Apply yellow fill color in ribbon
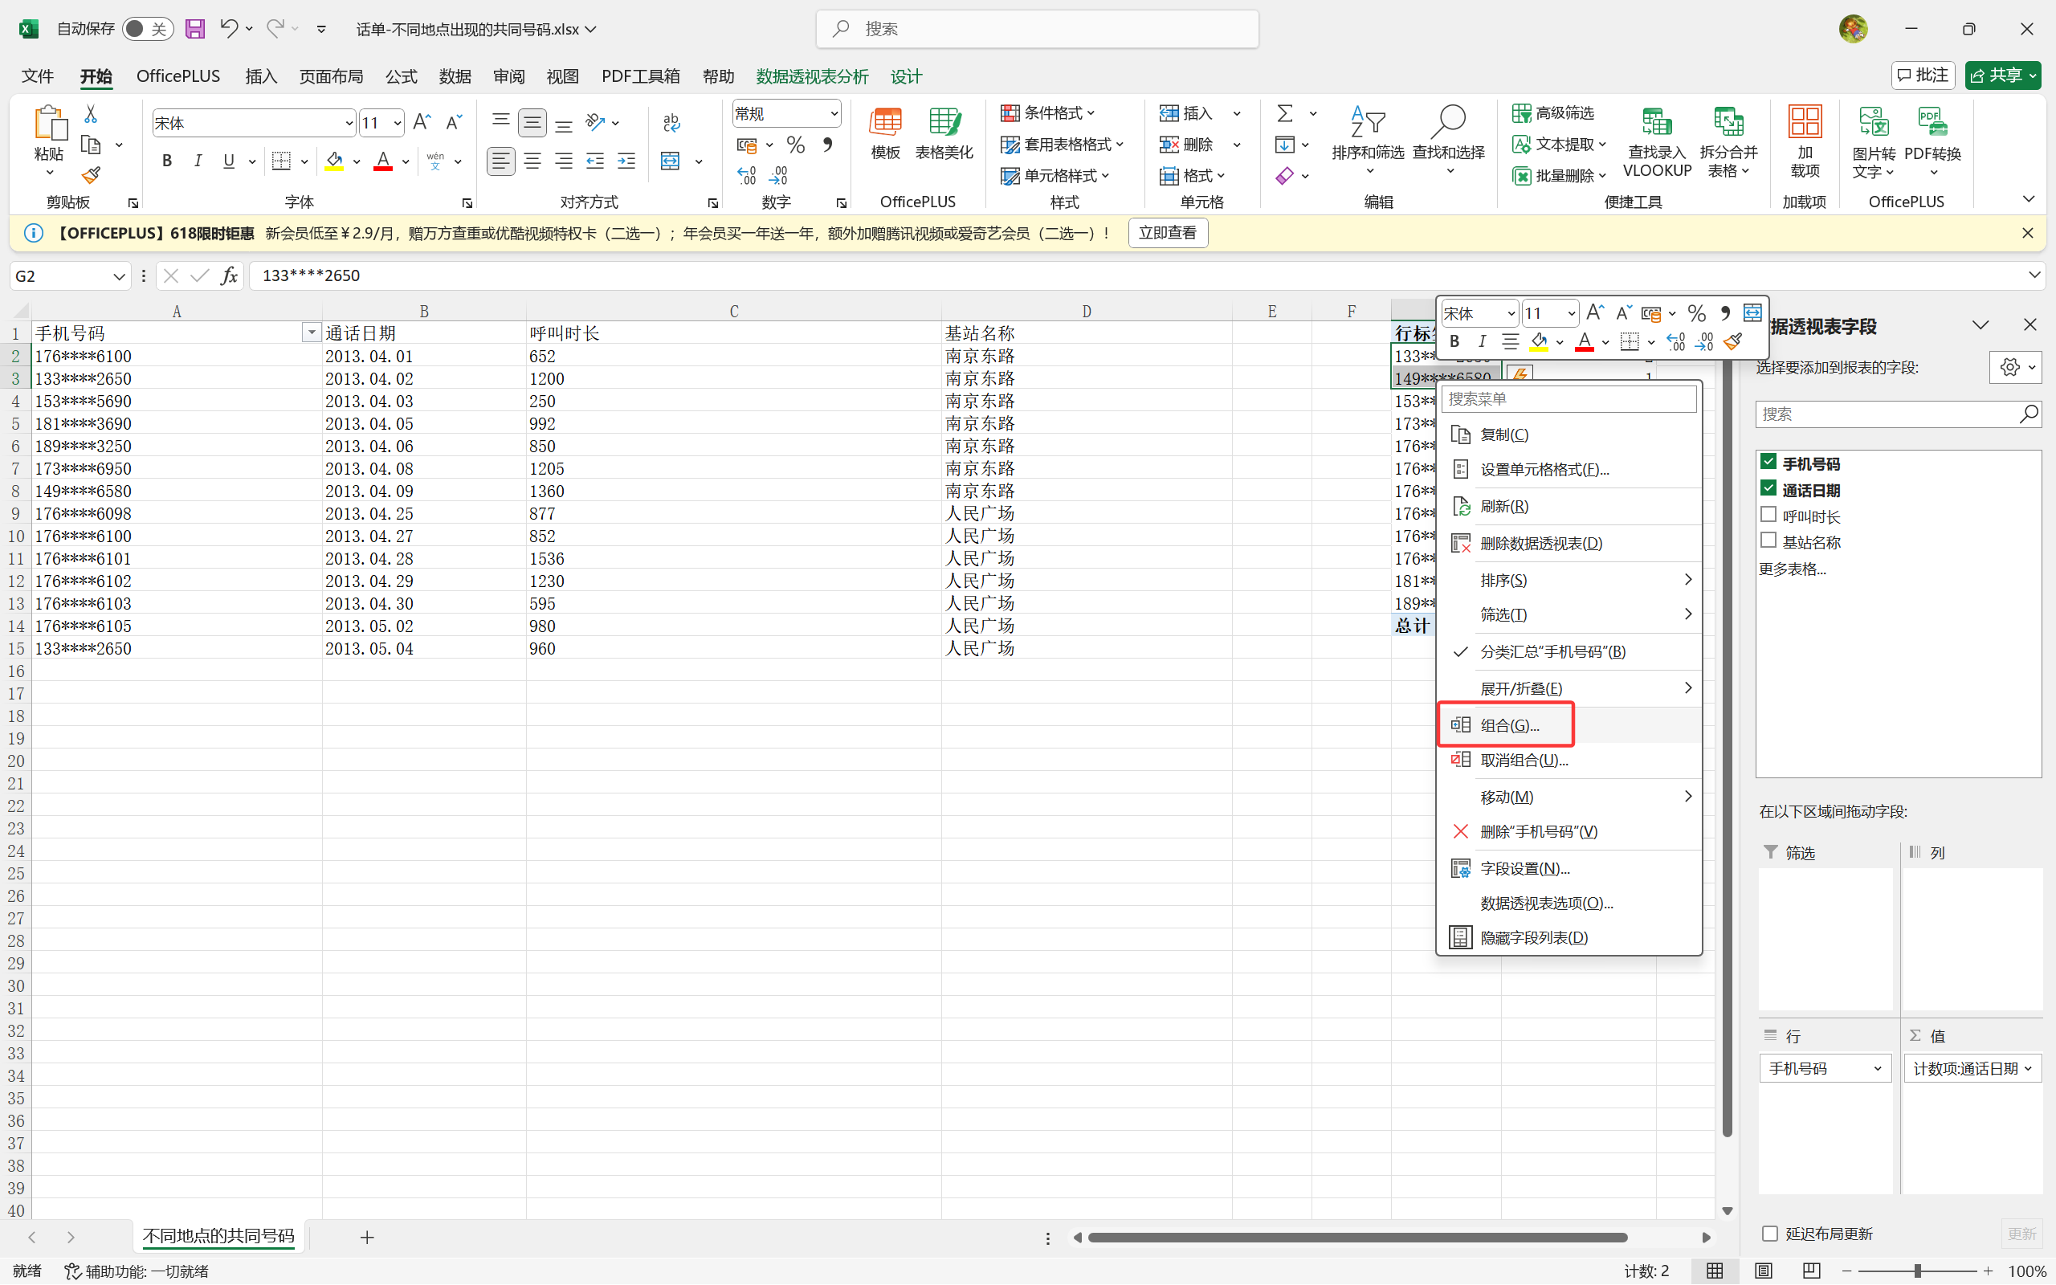The image size is (2056, 1285). click(334, 161)
